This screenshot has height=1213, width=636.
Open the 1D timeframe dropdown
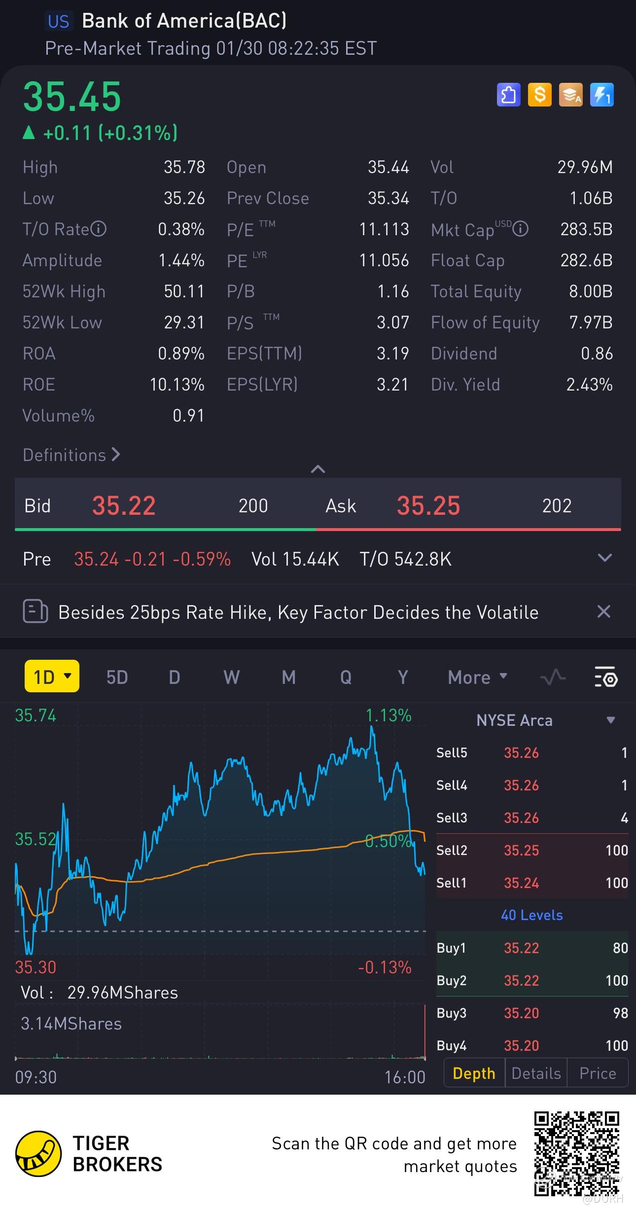[x=52, y=677]
